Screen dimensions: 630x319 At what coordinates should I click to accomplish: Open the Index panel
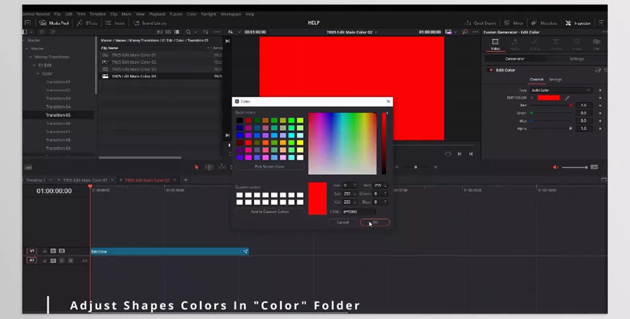coord(115,24)
